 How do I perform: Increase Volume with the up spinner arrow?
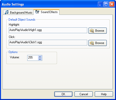(40, 57)
